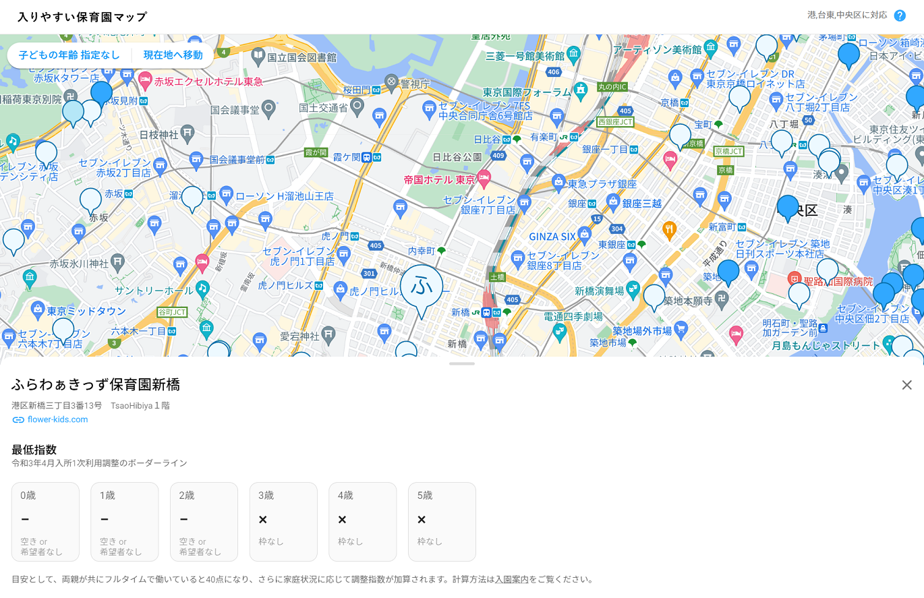Click the 令和3年4月入所1次利用調整のボーダーライン text
Image resolution: width=924 pixels, height=598 pixels.
pyautogui.click(x=99, y=463)
